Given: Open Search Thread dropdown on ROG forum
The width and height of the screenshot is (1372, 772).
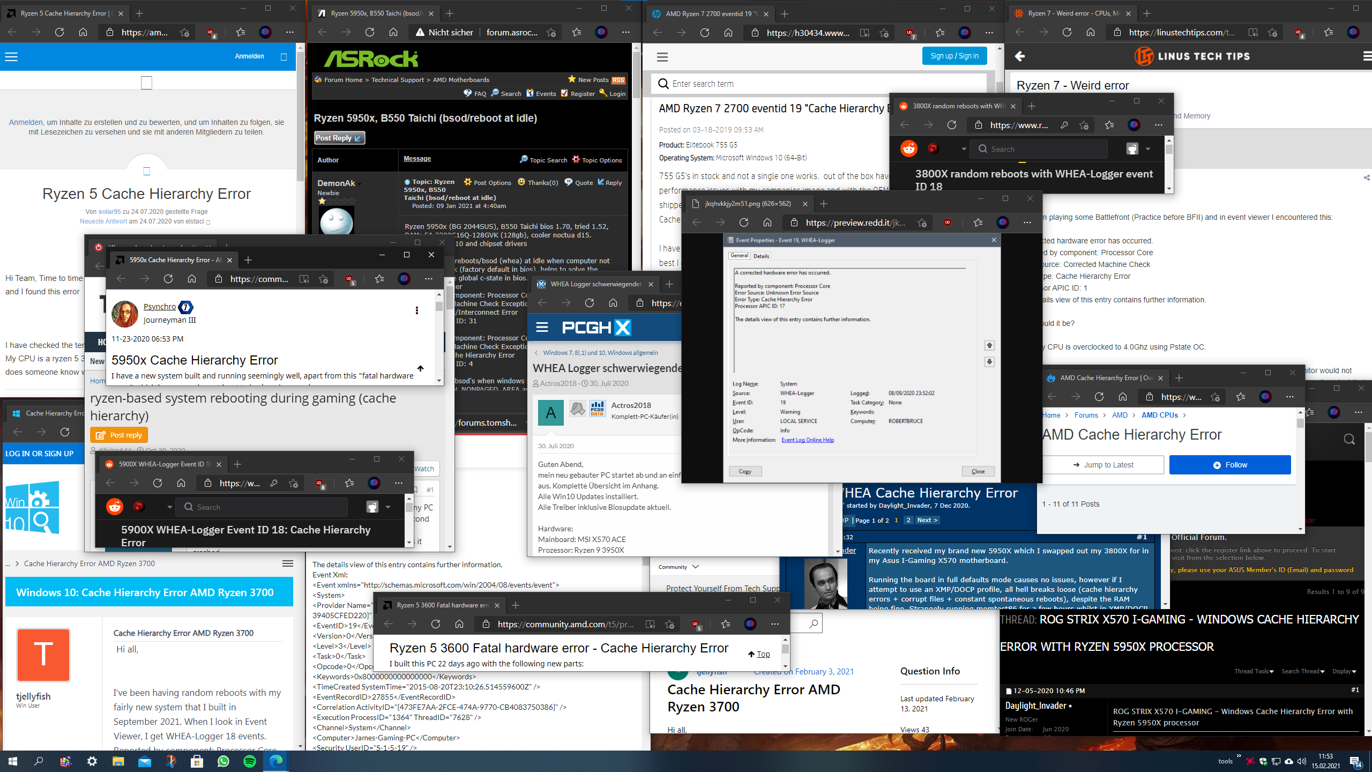Looking at the screenshot, I should tap(1303, 671).
